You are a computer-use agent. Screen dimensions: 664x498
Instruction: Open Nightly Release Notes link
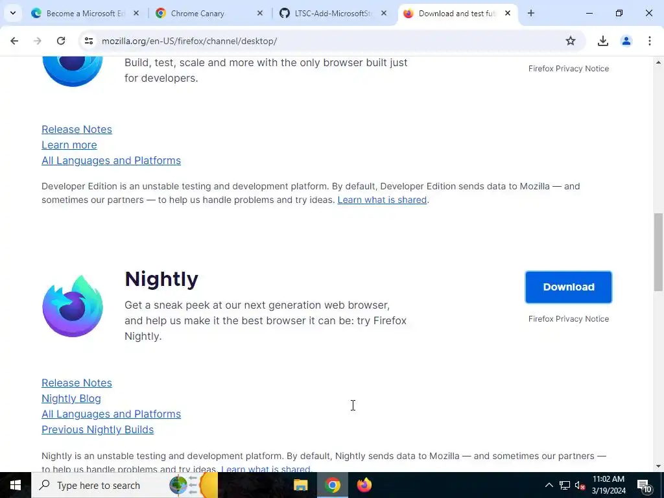coord(77,383)
